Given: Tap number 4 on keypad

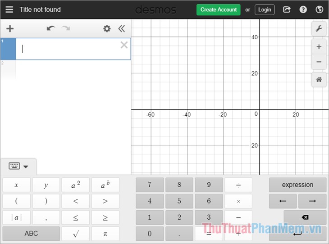Looking at the screenshot, I should click(x=150, y=201).
